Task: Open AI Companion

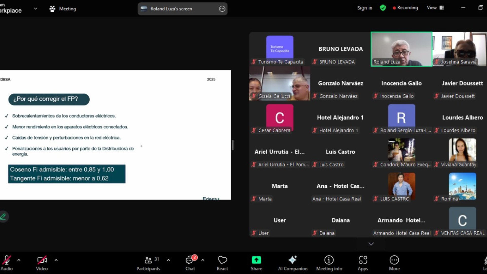Action: coord(293,263)
